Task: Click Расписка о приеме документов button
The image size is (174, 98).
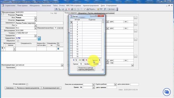Action: (x=28, y=88)
